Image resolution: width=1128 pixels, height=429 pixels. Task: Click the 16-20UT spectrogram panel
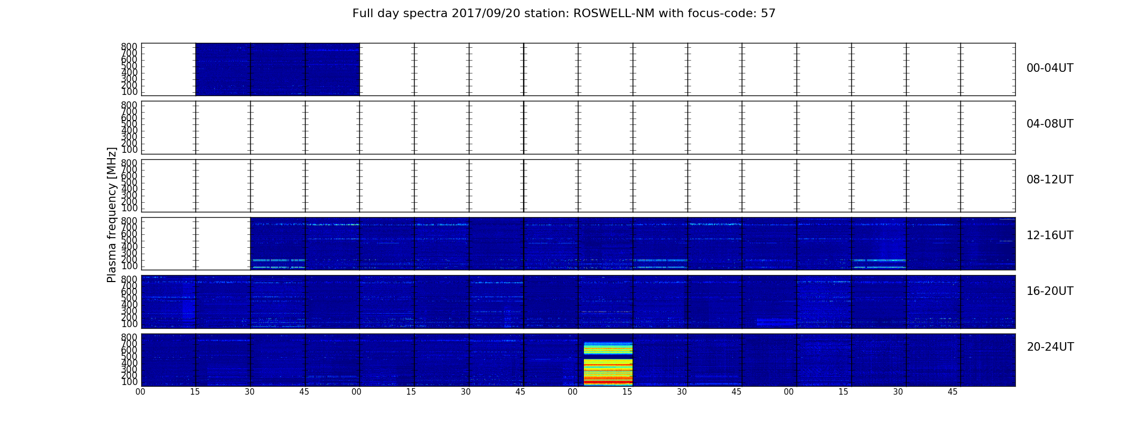coord(578,301)
